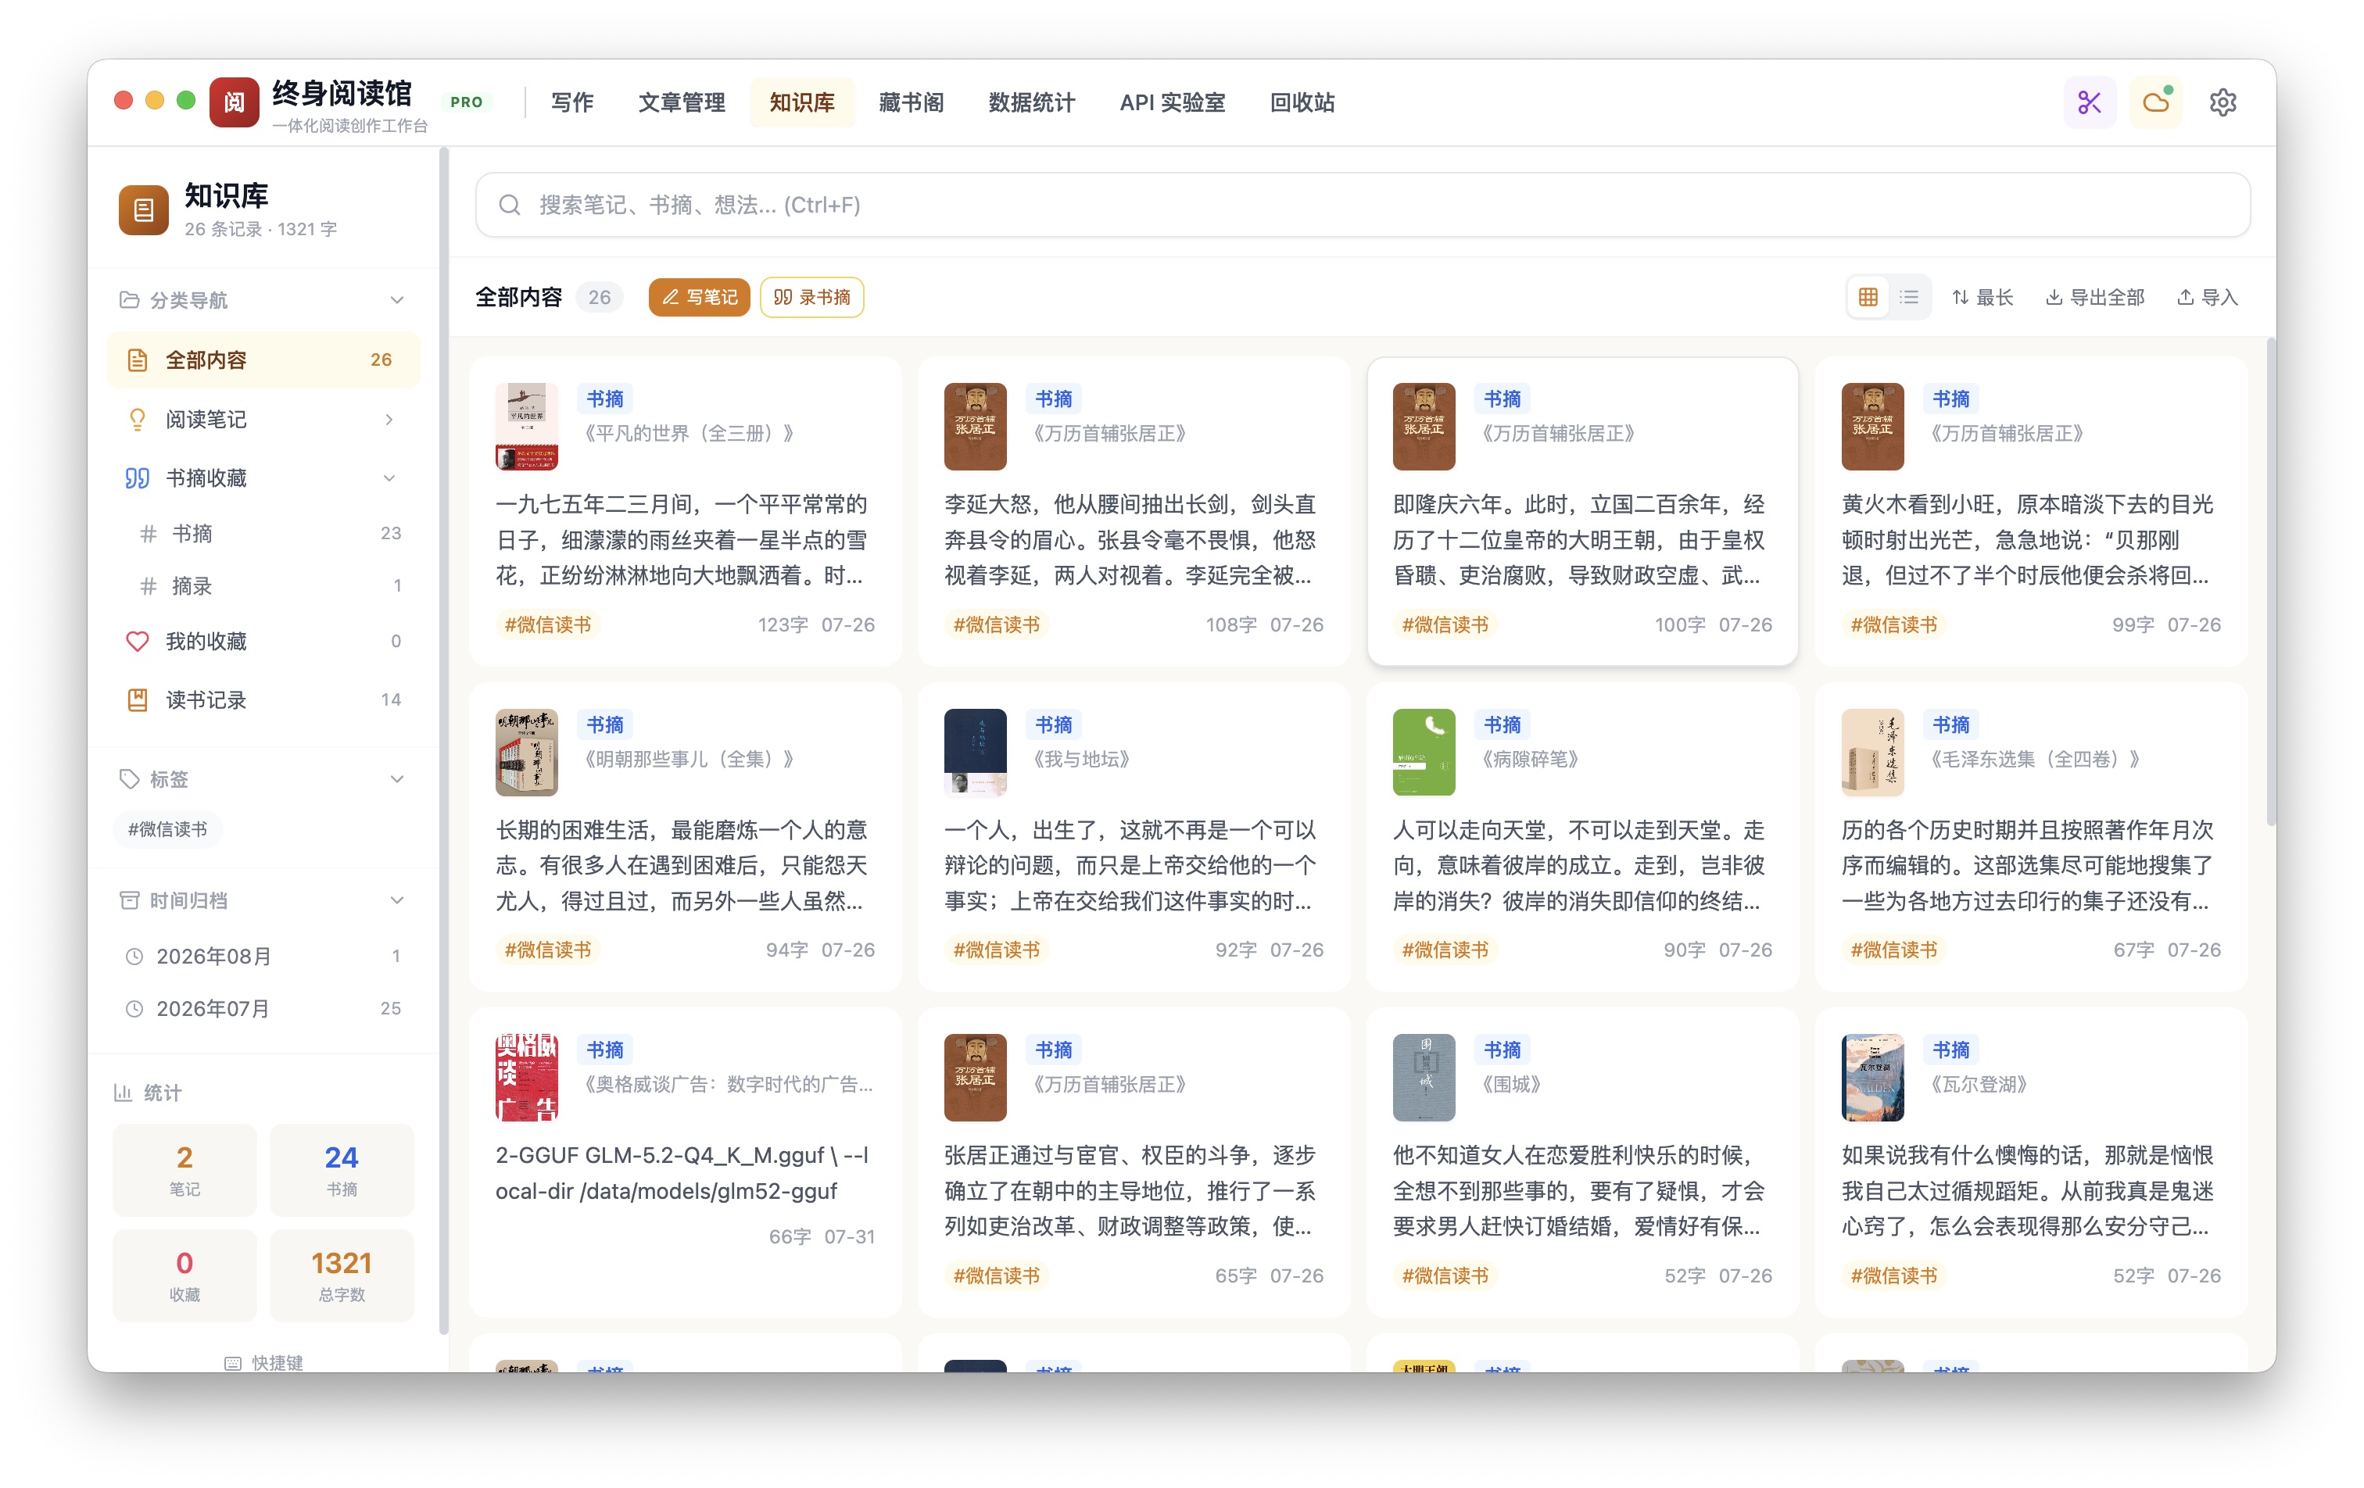The image size is (2364, 1488).
Task: Collapse the 标签 section
Action: pyautogui.click(x=396, y=778)
